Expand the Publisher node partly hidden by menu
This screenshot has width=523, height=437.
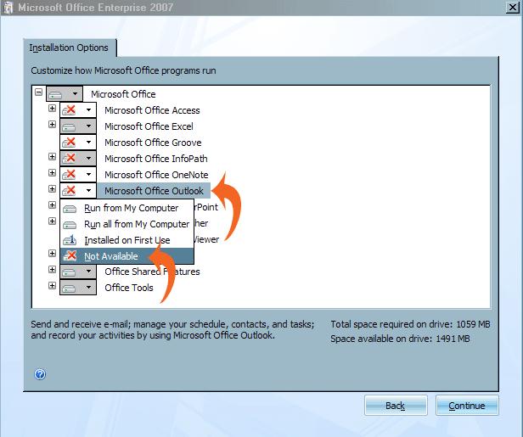click(x=52, y=221)
